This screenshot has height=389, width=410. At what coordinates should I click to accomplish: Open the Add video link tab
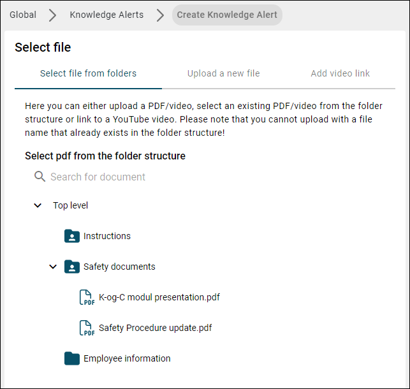340,73
